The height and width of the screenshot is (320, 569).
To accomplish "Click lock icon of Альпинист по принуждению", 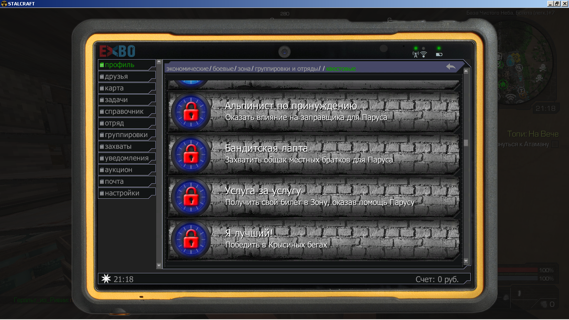I will pos(191,112).
